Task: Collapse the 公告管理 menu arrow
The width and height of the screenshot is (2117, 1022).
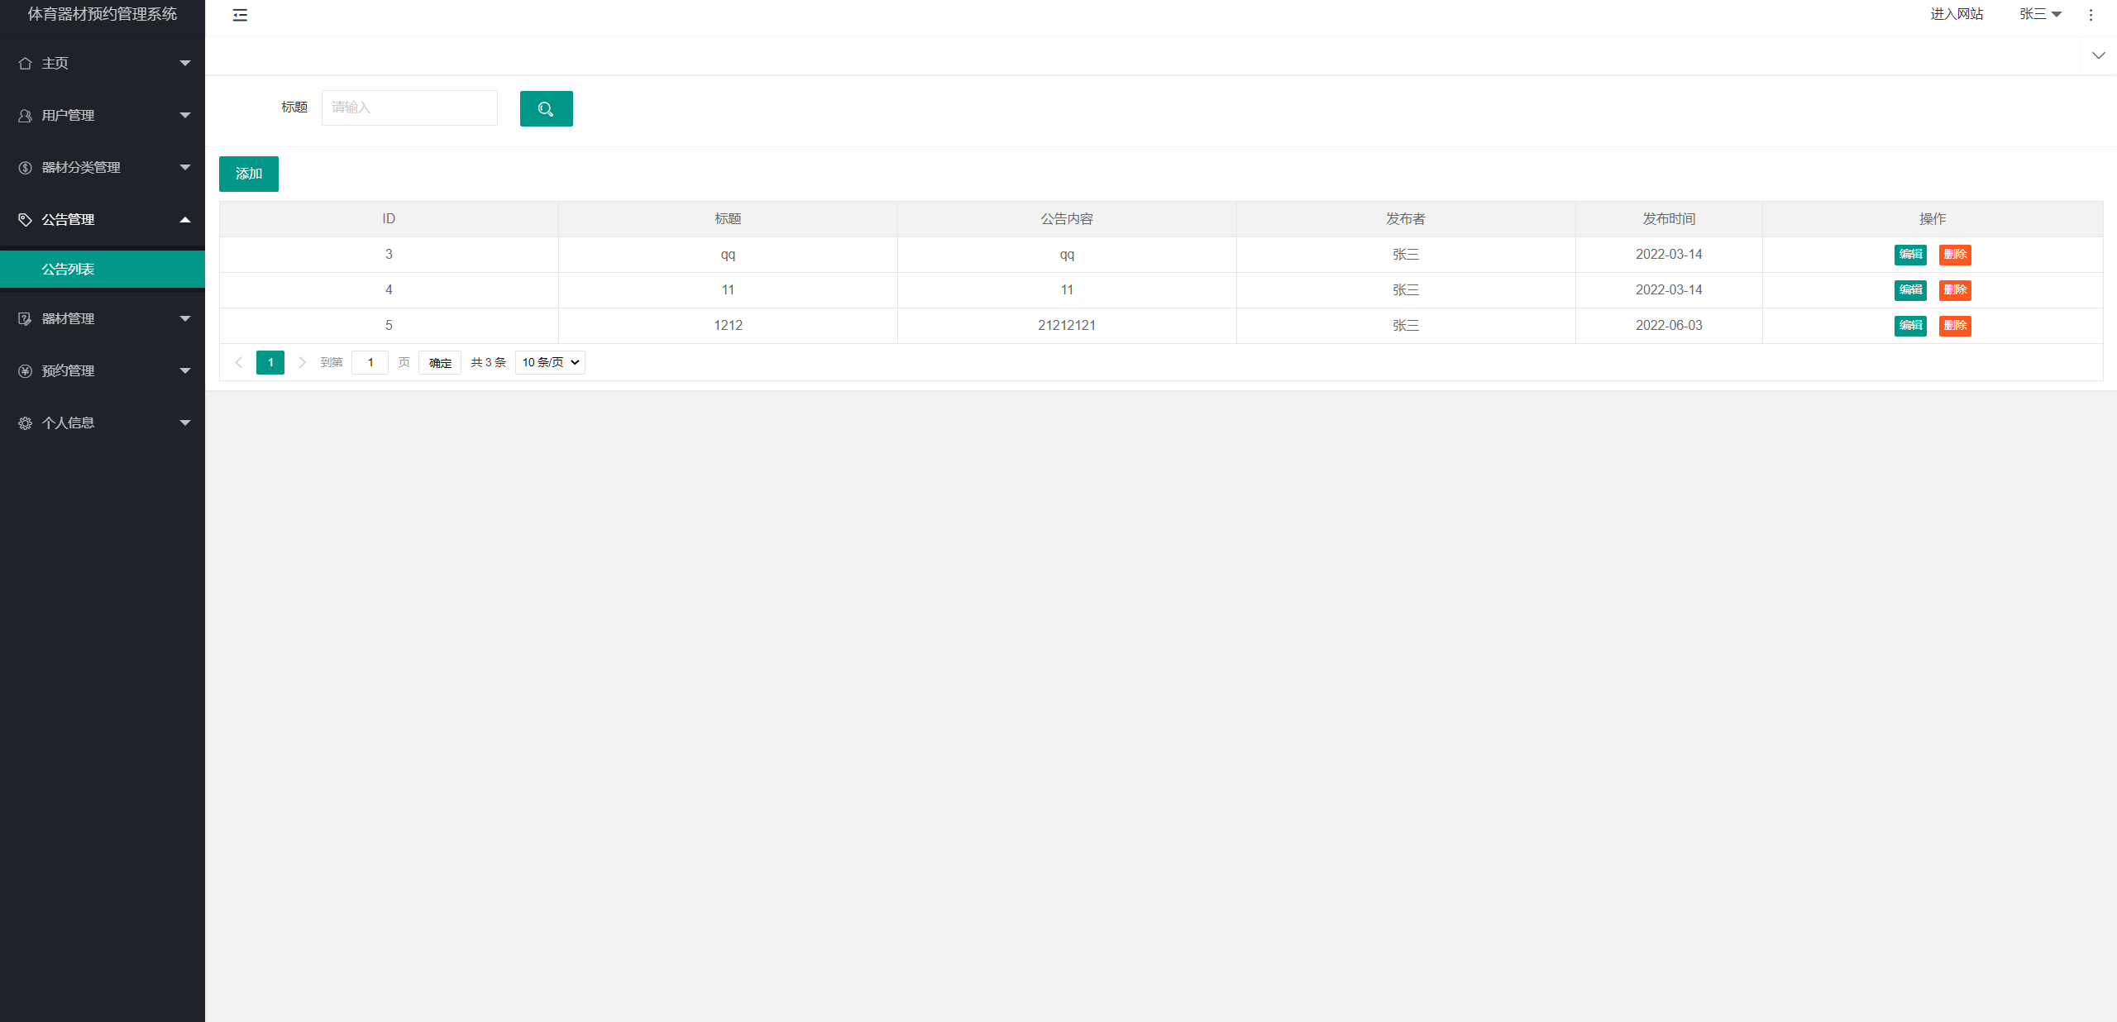Action: [x=185, y=220]
